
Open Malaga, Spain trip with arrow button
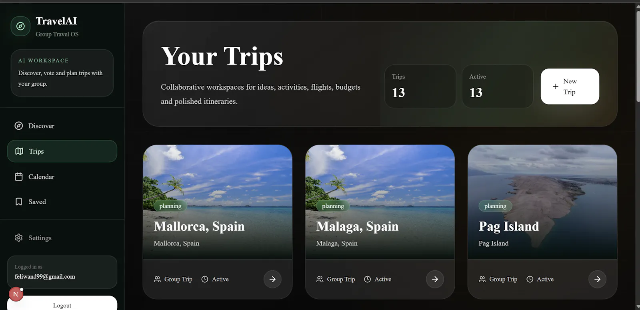[435, 279]
